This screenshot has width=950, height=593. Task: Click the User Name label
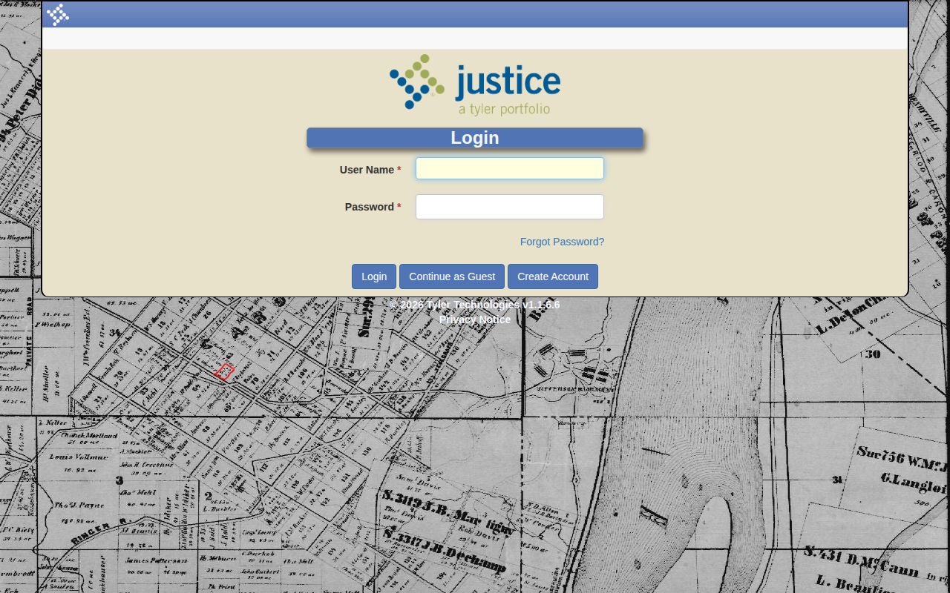click(370, 170)
